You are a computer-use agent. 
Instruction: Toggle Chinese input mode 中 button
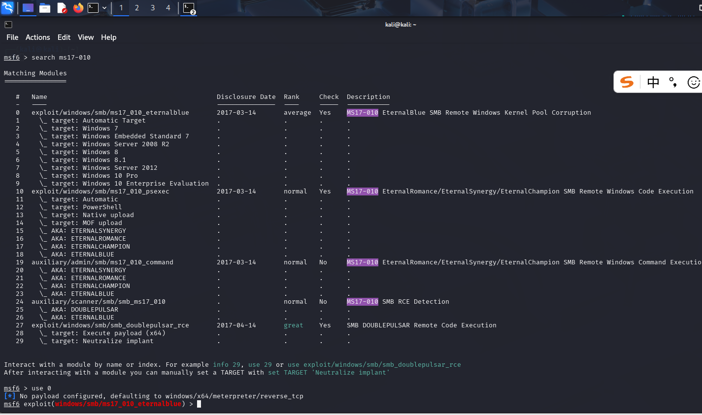653,82
